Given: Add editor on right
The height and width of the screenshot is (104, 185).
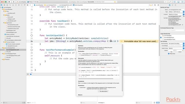Looking at the screenshot, I should click(158, 5).
